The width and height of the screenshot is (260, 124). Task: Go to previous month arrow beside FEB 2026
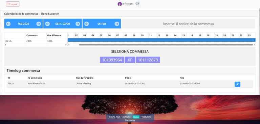click(8, 24)
